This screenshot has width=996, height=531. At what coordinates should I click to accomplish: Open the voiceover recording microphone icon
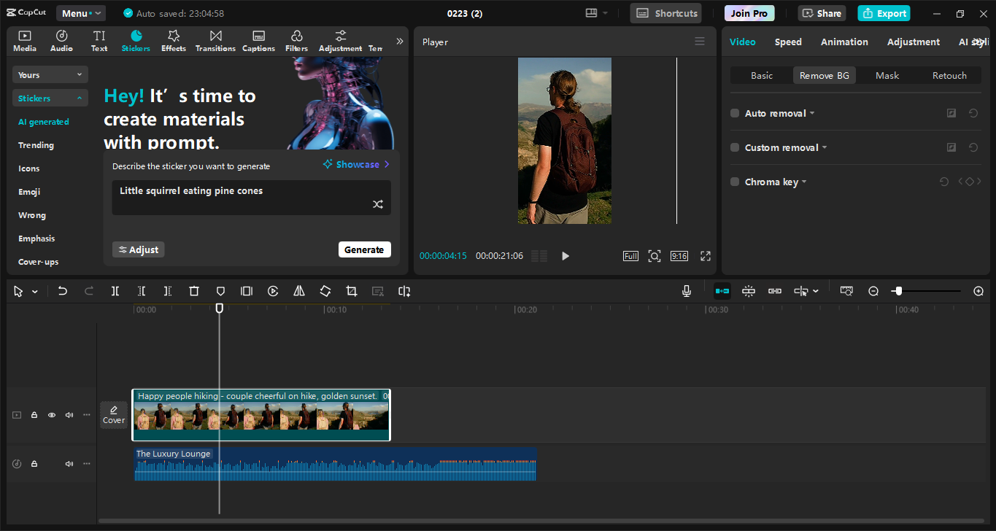pyautogui.click(x=686, y=290)
